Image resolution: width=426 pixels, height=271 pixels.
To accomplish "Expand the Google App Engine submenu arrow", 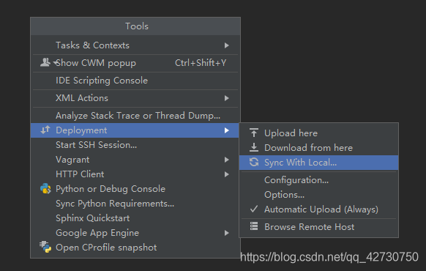I will coord(227,233).
